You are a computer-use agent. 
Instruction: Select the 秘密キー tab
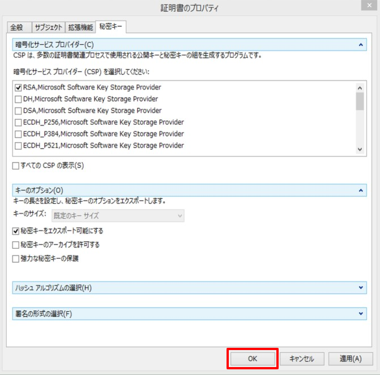(x=111, y=27)
